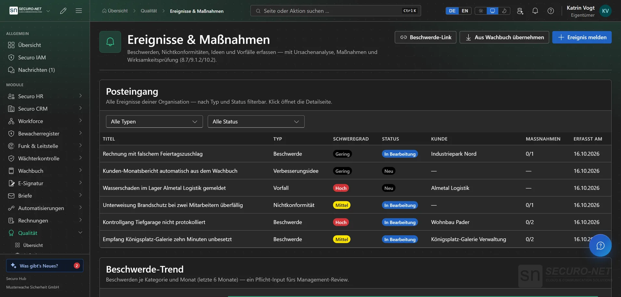Image resolution: width=621 pixels, height=297 pixels.
Task: Click the Securo-Net logo in the top-left corner
Action: (x=26, y=10)
